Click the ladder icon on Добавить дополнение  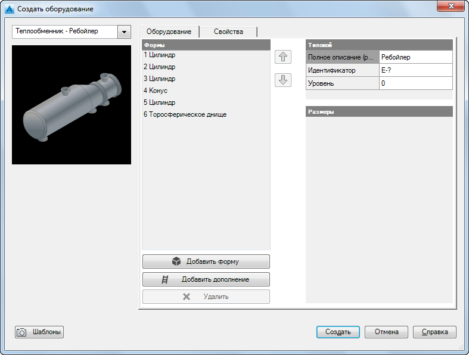[165, 279]
